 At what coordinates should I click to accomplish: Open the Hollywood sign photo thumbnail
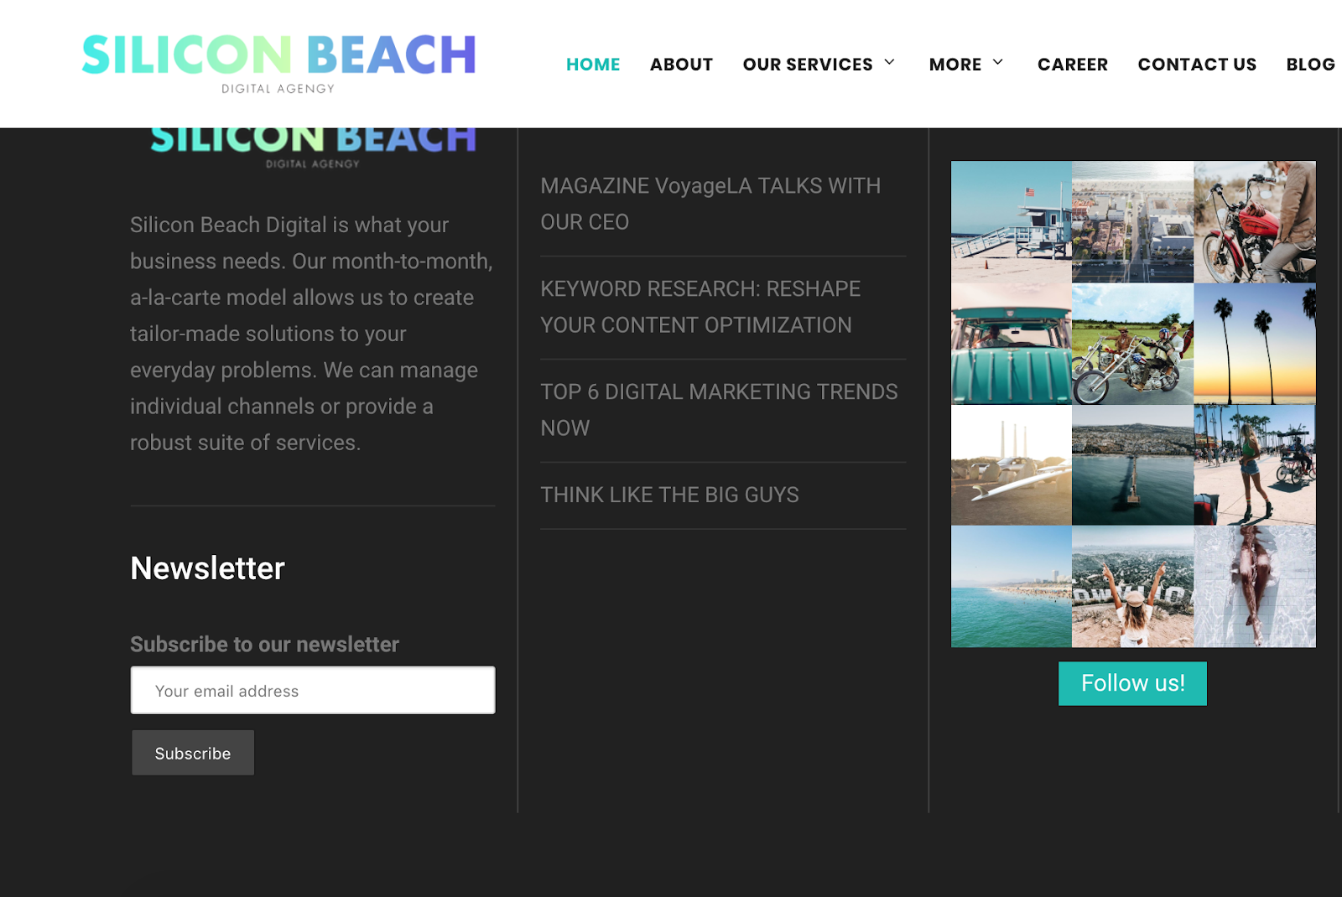(x=1132, y=587)
